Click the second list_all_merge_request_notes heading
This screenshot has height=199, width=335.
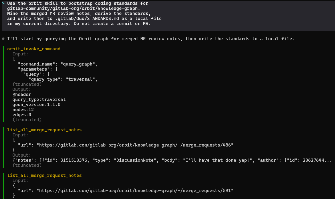point(44,176)
